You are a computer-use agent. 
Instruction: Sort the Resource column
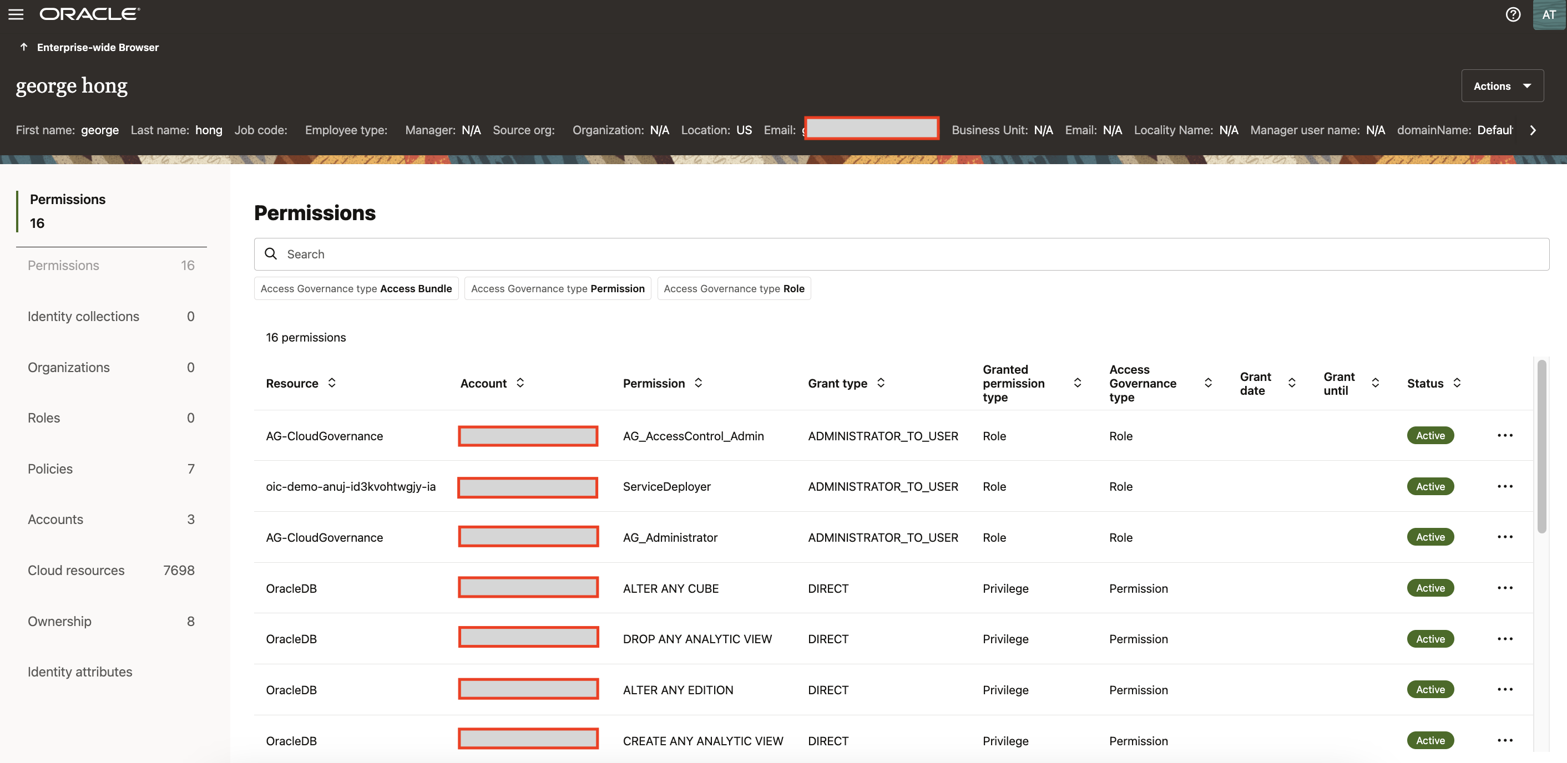(332, 383)
